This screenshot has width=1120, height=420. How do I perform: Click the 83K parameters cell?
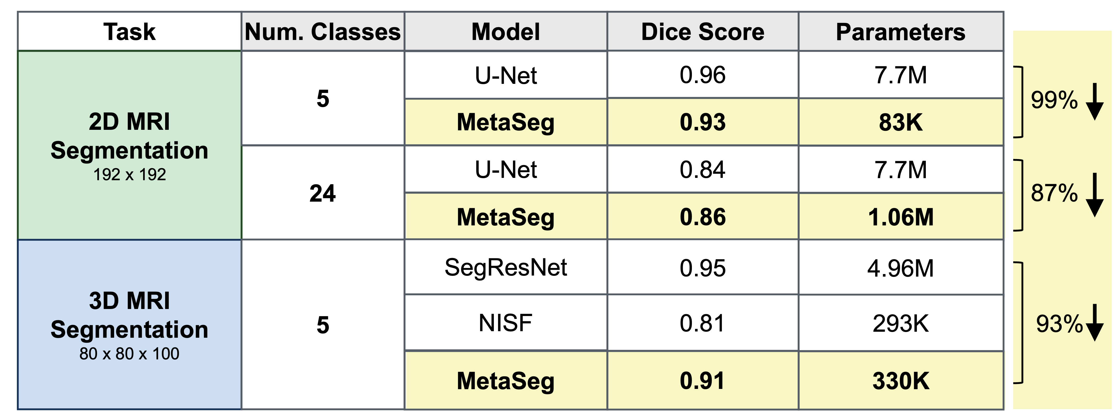[900, 122]
